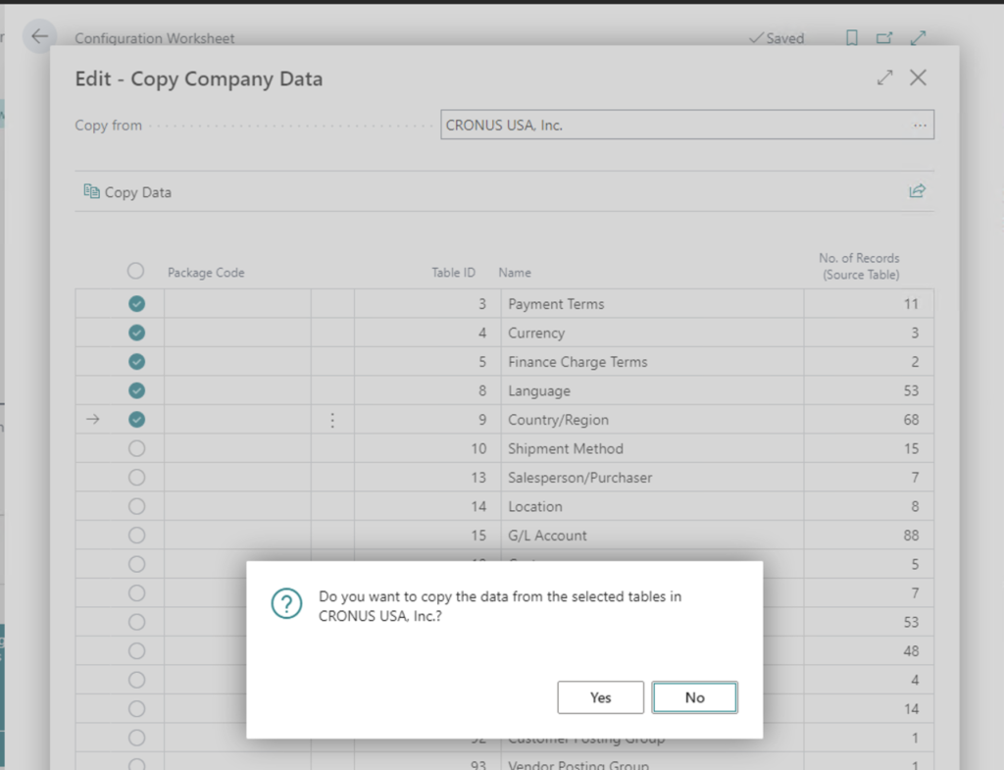This screenshot has width=1004, height=770.
Task: Close the Copy Company Data dialog
Action: 918,77
